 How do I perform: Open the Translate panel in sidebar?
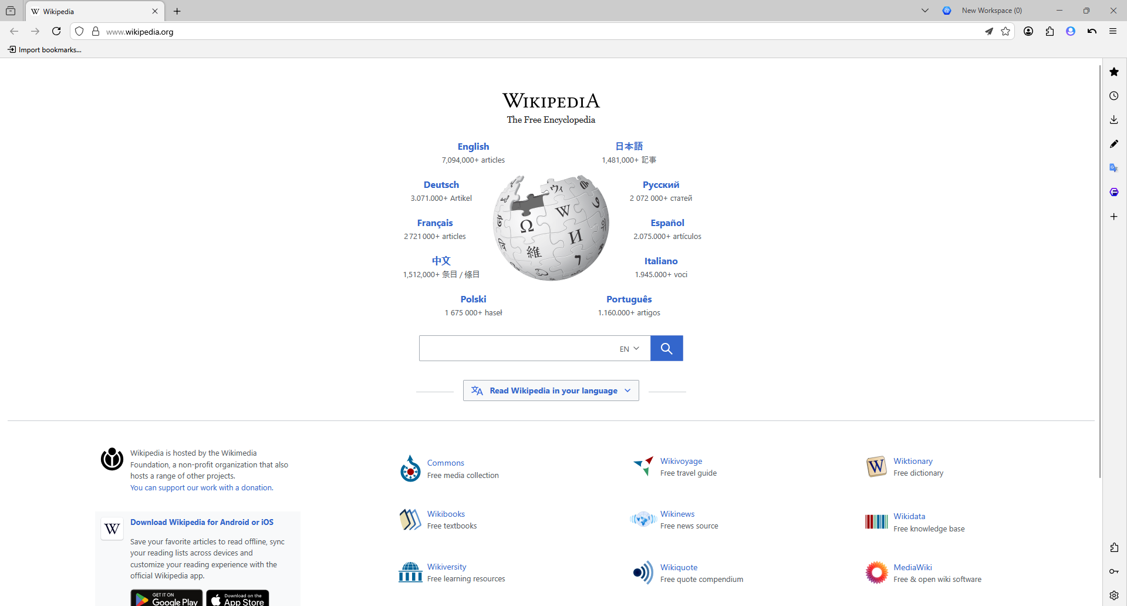[1114, 168]
